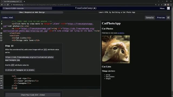Expand the tab search chevron

159,1
